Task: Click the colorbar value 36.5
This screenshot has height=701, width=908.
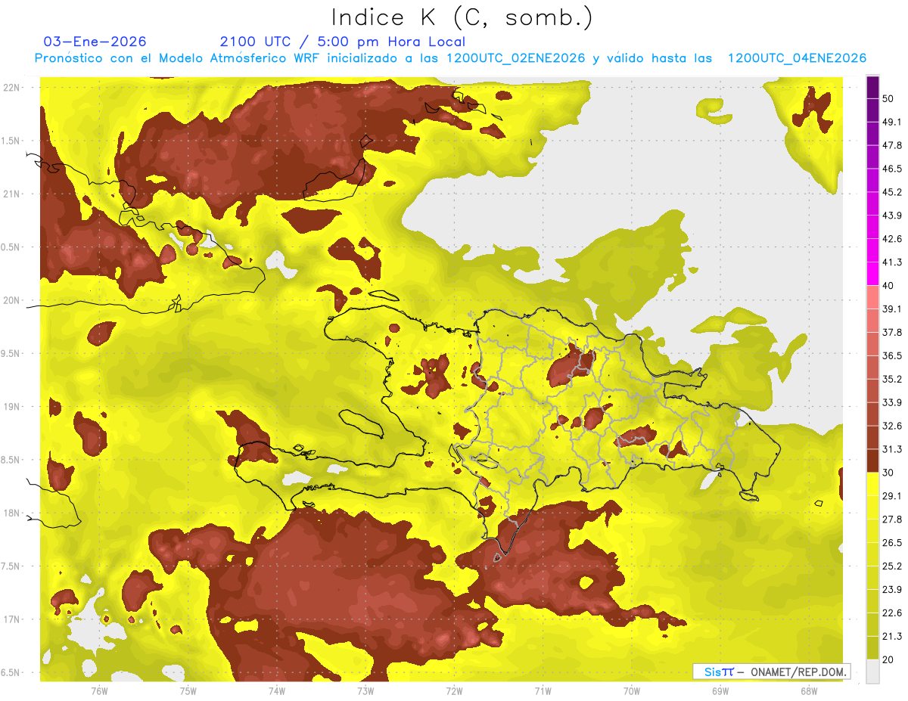Action: pos(893,355)
